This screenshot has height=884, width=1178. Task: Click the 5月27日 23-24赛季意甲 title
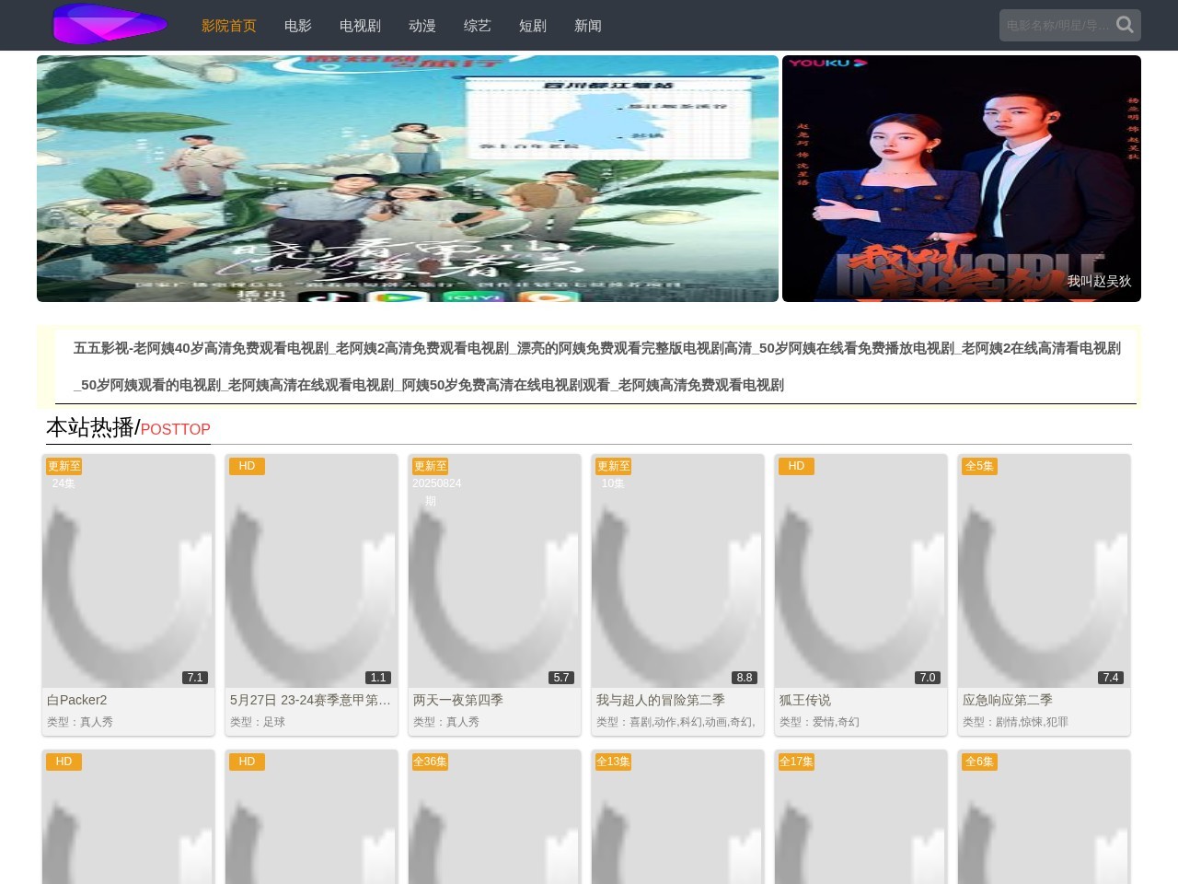pyautogui.click(x=311, y=700)
